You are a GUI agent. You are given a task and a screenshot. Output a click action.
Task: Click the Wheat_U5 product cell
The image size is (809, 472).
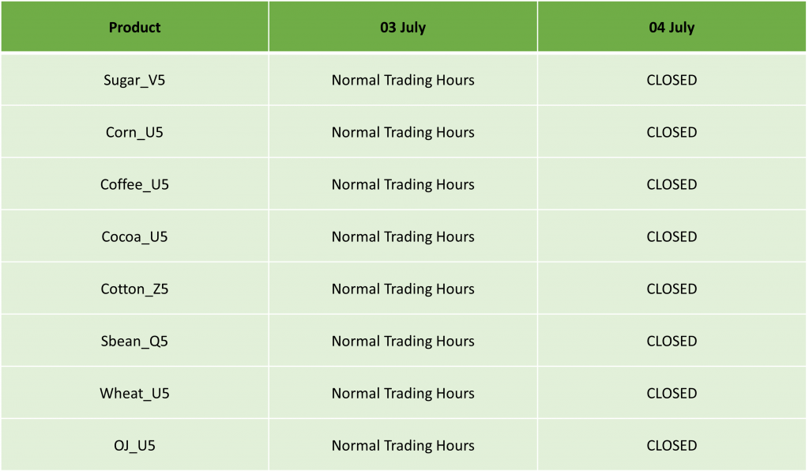click(x=134, y=393)
